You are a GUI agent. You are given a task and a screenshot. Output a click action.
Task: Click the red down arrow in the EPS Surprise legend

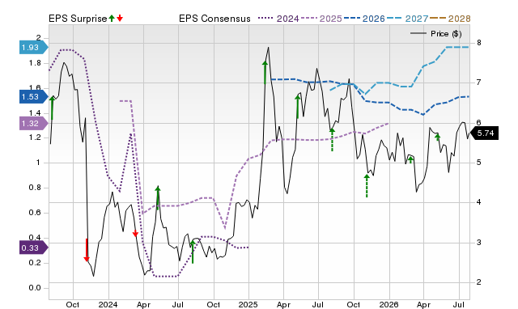click(120, 18)
